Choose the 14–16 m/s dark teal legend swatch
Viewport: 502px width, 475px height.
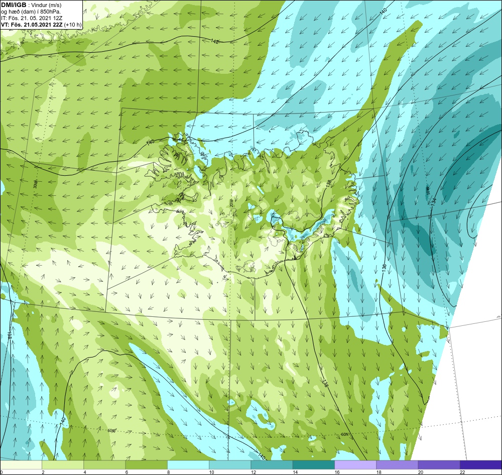tap(313, 465)
